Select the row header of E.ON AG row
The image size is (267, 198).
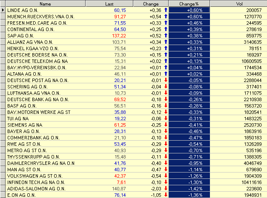[3, 195]
